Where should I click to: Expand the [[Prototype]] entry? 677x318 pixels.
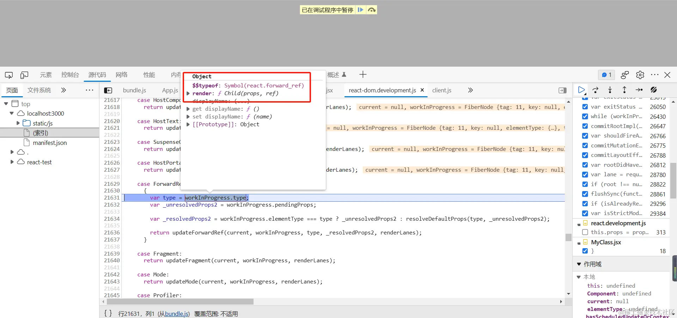(x=188, y=124)
